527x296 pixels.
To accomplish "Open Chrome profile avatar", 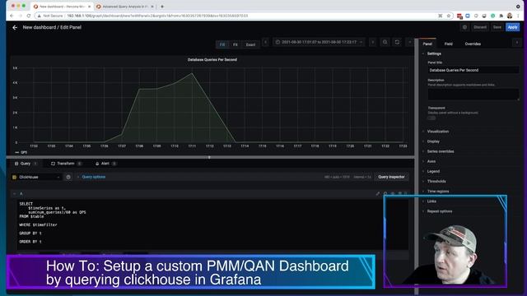I will click(x=510, y=16).
